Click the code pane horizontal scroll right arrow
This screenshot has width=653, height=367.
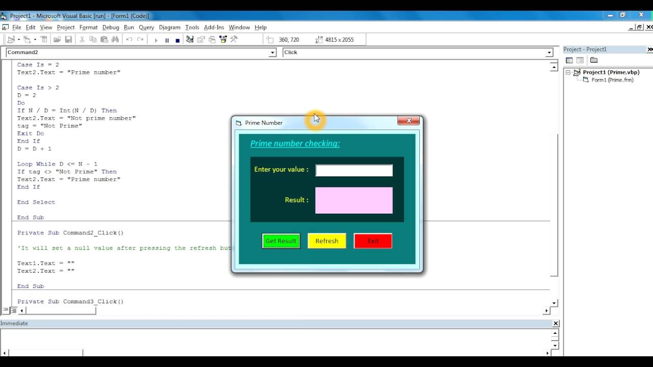[546, 310]
